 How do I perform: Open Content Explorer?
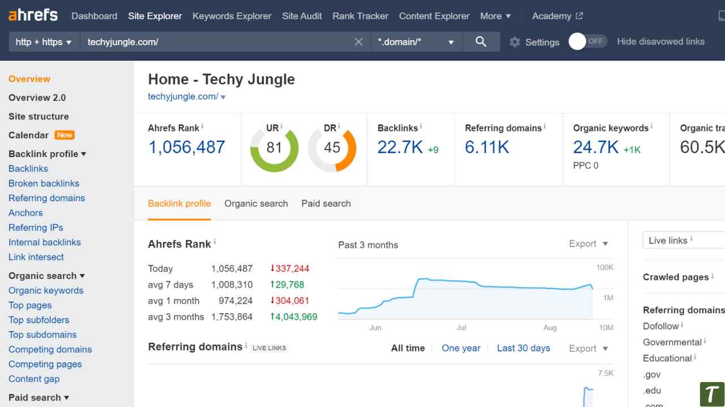point(434,16)
